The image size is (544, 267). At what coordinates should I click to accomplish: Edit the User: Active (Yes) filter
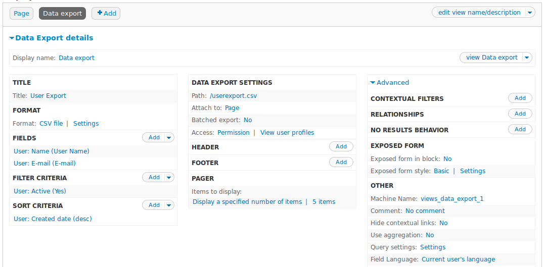point(40,191)
